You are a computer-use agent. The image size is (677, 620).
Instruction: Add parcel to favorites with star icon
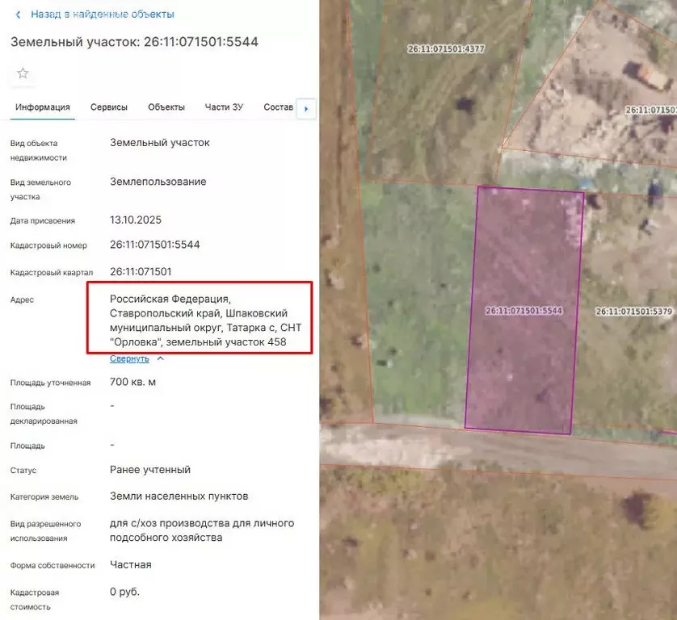(x=23, y=73)
